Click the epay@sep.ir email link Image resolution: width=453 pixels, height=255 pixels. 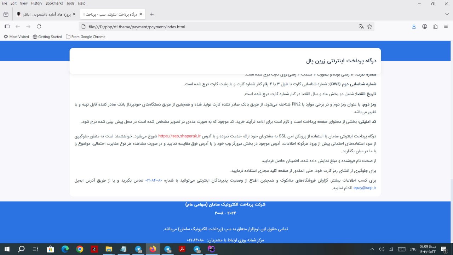pos(365,188)
